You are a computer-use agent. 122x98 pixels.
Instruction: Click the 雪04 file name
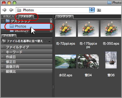[x=88, y=75]
